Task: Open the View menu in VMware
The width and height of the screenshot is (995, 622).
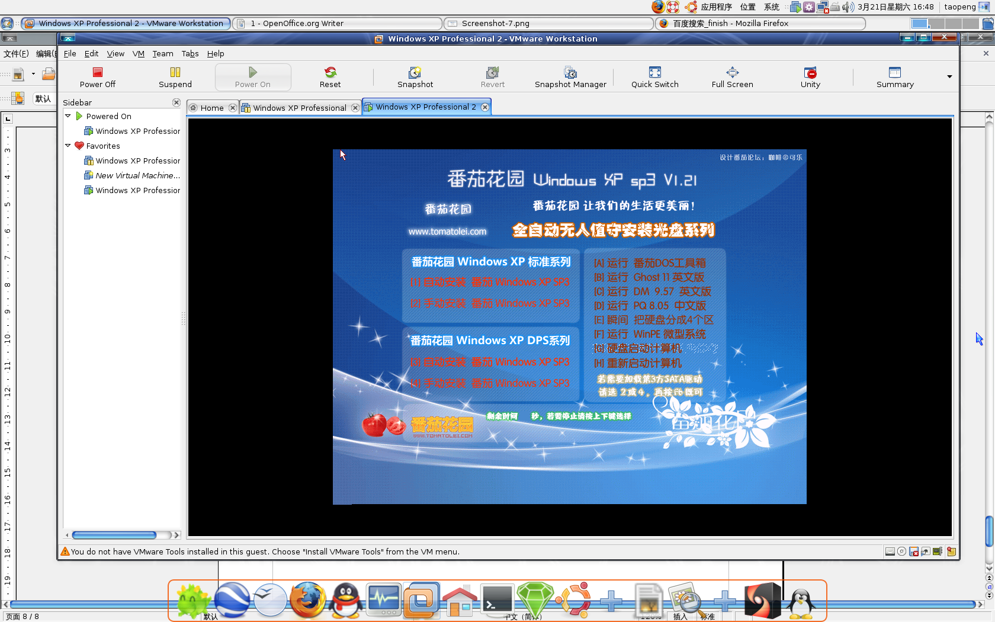Action: point(115,53)
